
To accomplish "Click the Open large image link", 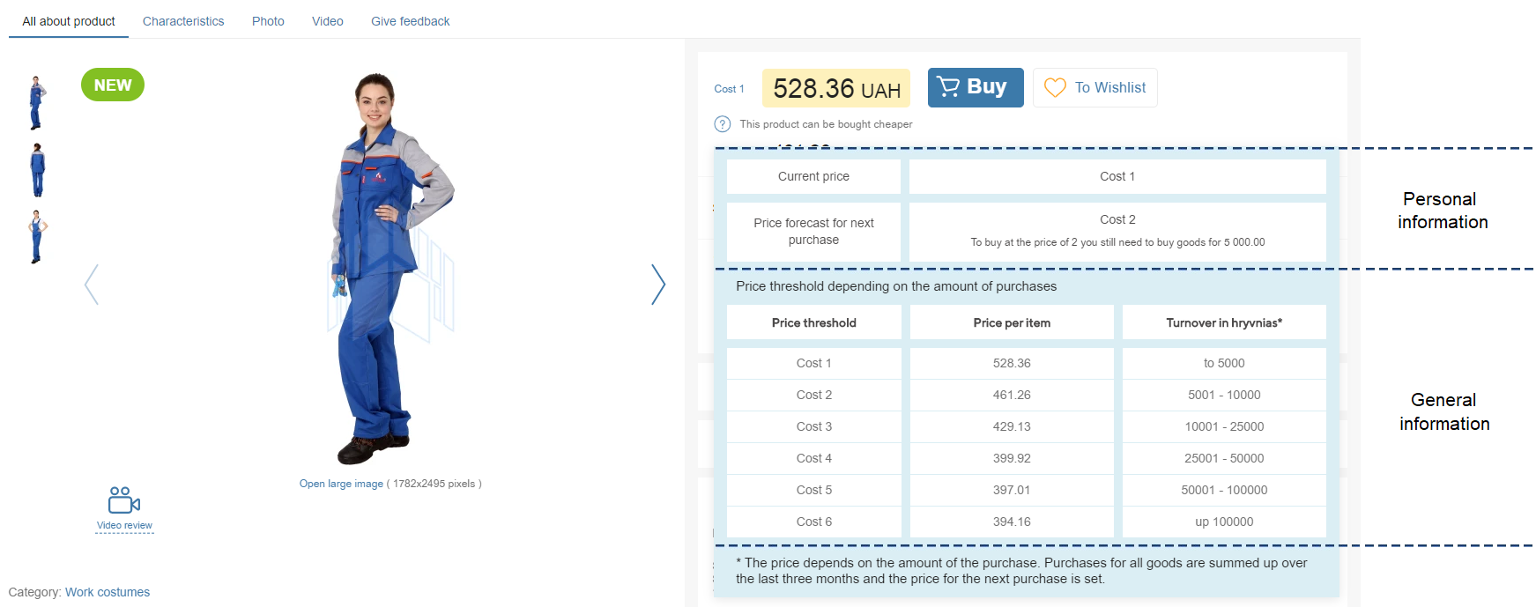I will coord(341,484).
